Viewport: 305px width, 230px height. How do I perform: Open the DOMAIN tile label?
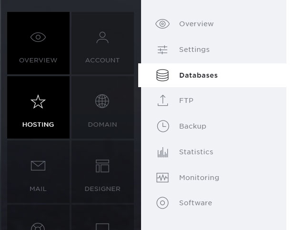point(102,124)
